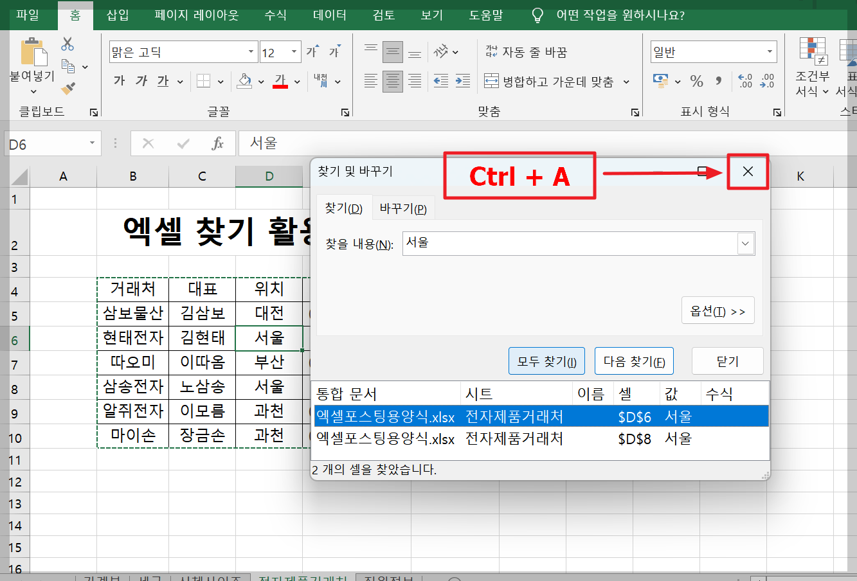Apply Comma style formatting
The height and width of the screenshot is (581, 857).
[x=719, y=81]
